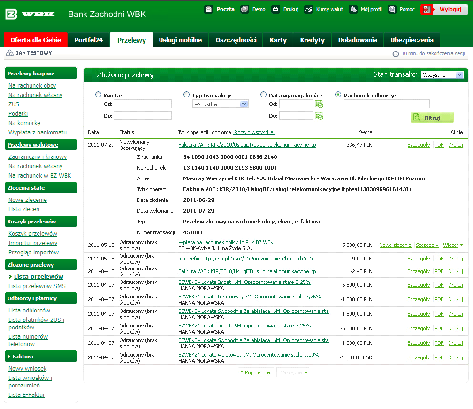Open Nowe zlecenie under Zlecenia stałe
The image size is (473, 409).
tap(28, 200)
